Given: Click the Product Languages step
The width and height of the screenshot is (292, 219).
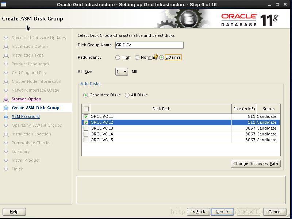Looking at the screenshot, I should (30, 64).
